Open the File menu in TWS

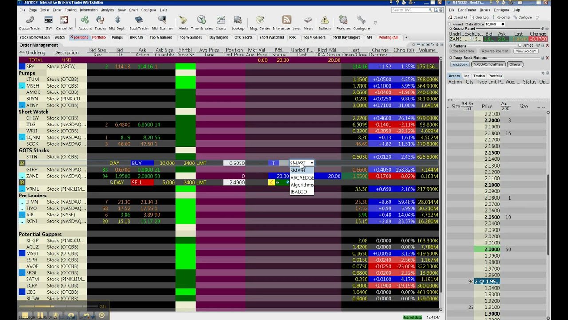click(21, 10)
